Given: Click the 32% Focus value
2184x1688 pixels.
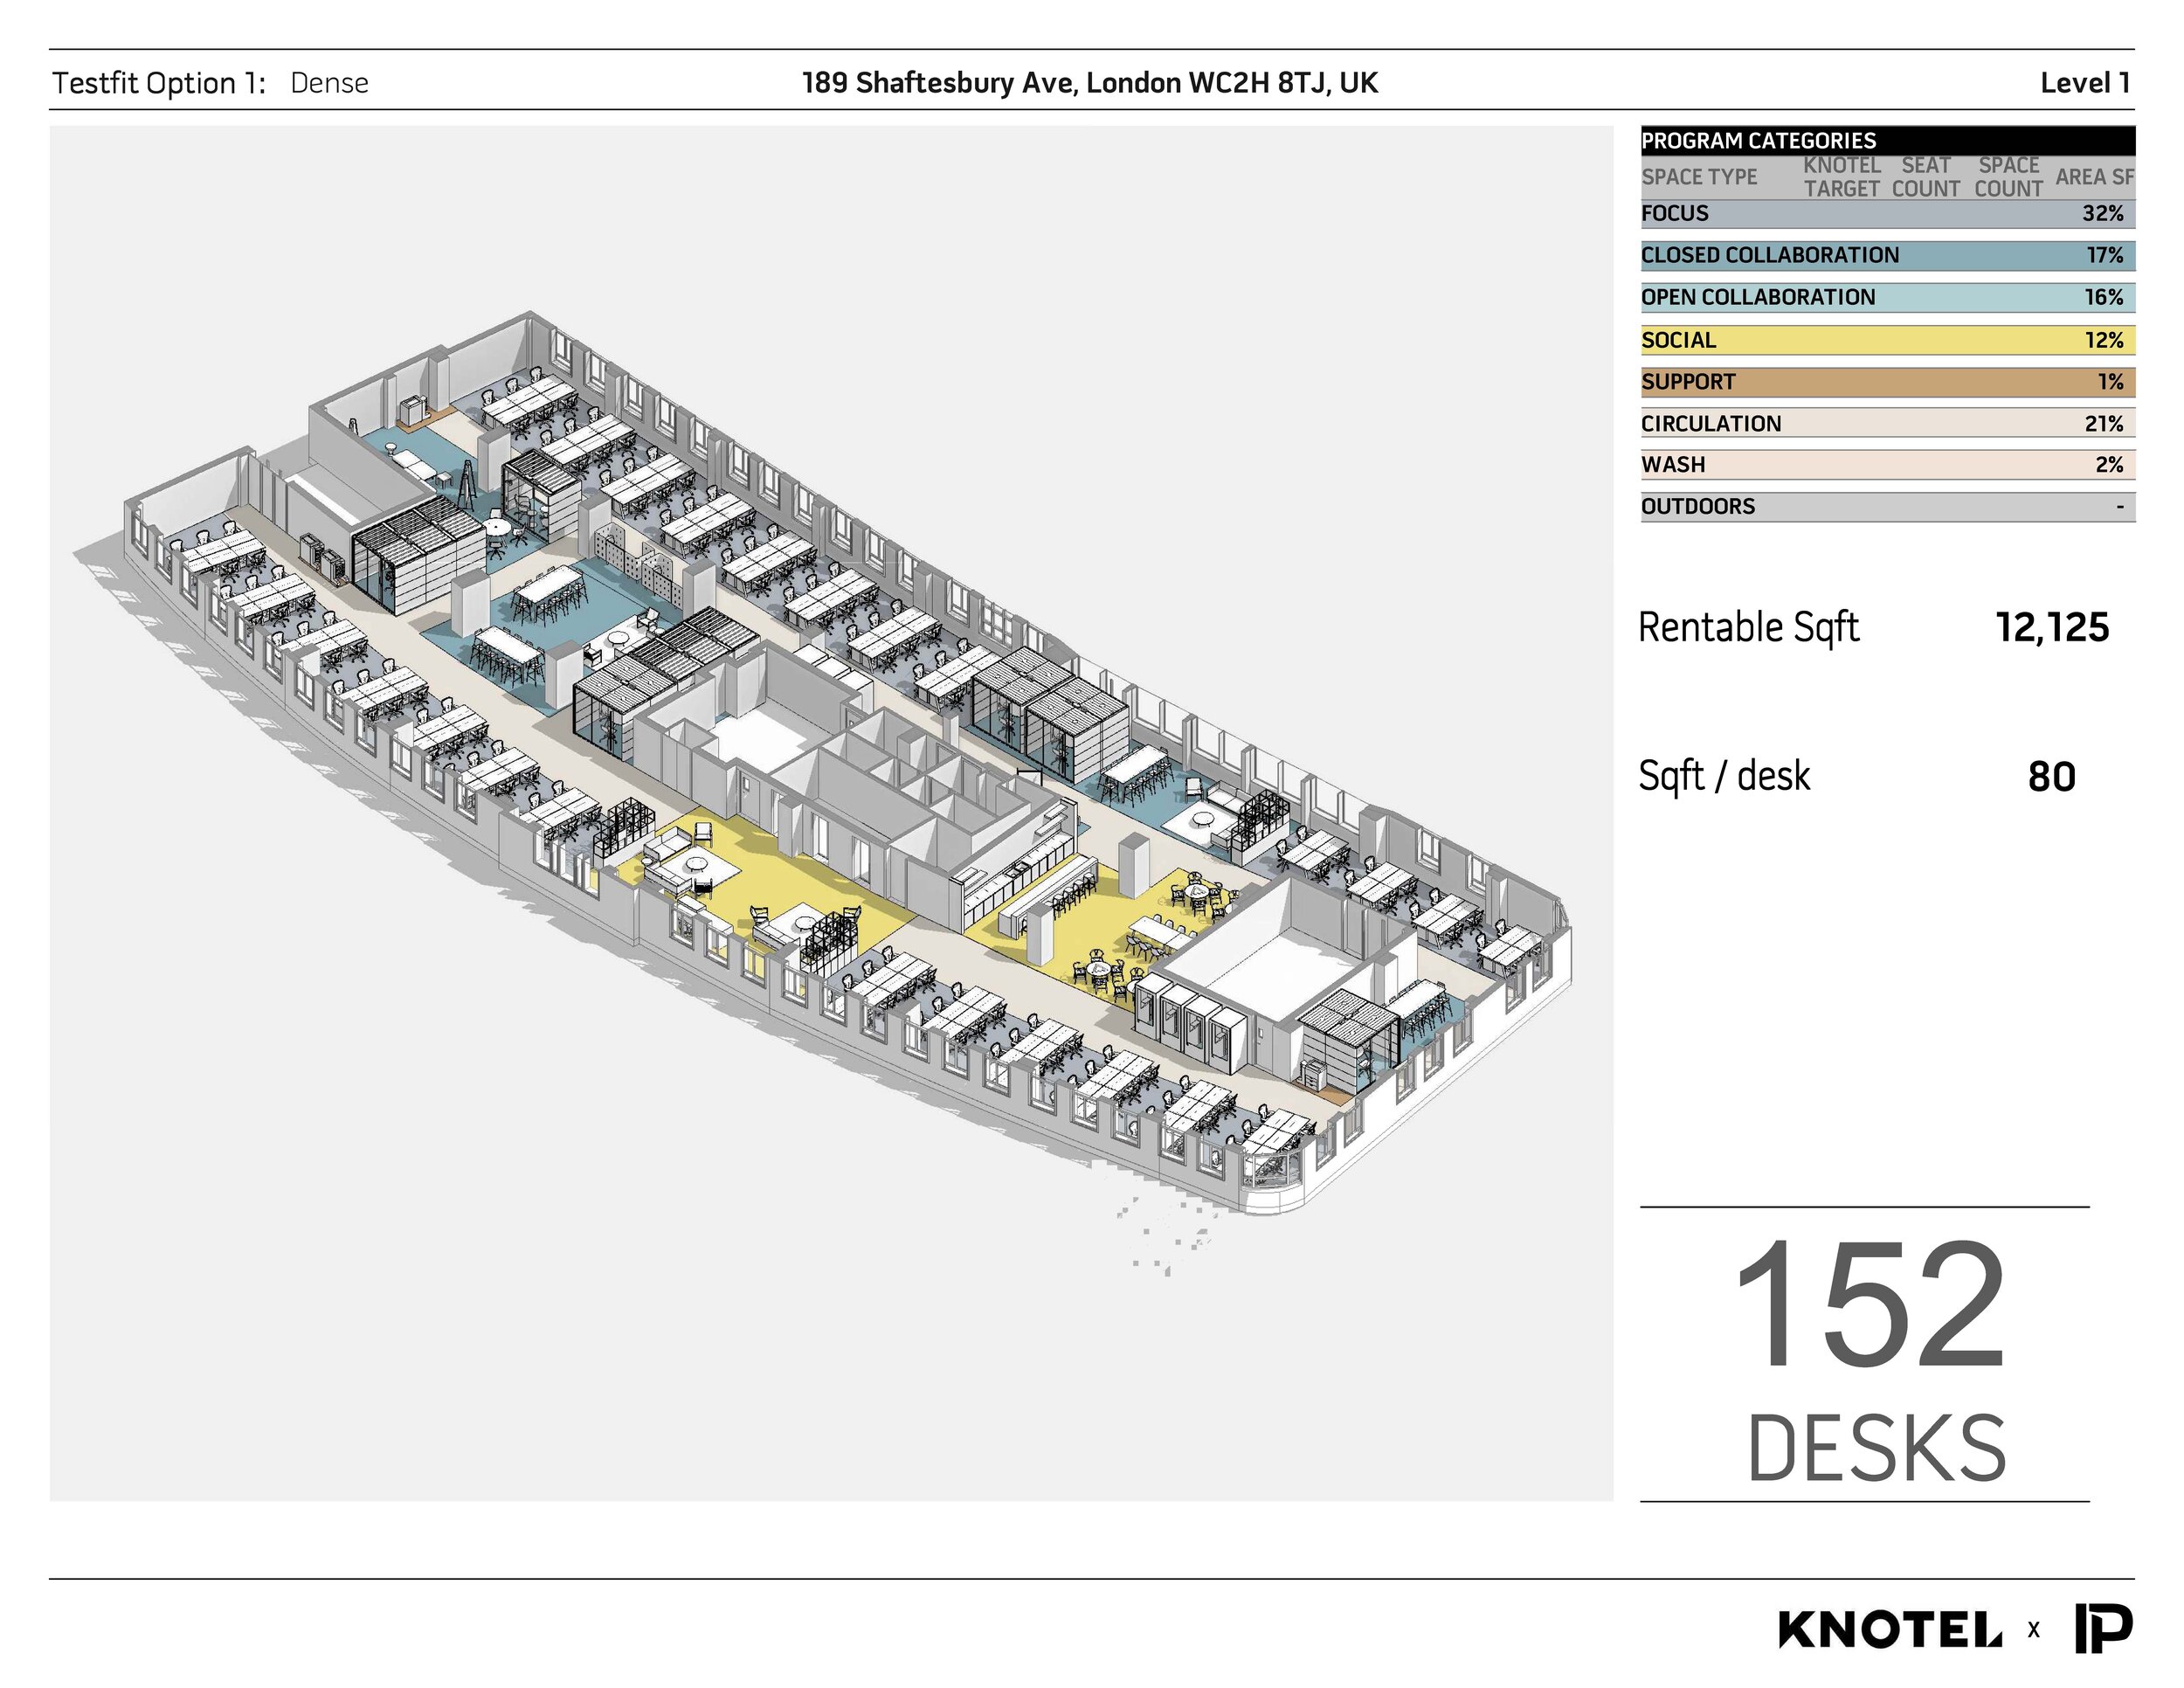Looking at the screenshot, I should (x=2103, y=214).
